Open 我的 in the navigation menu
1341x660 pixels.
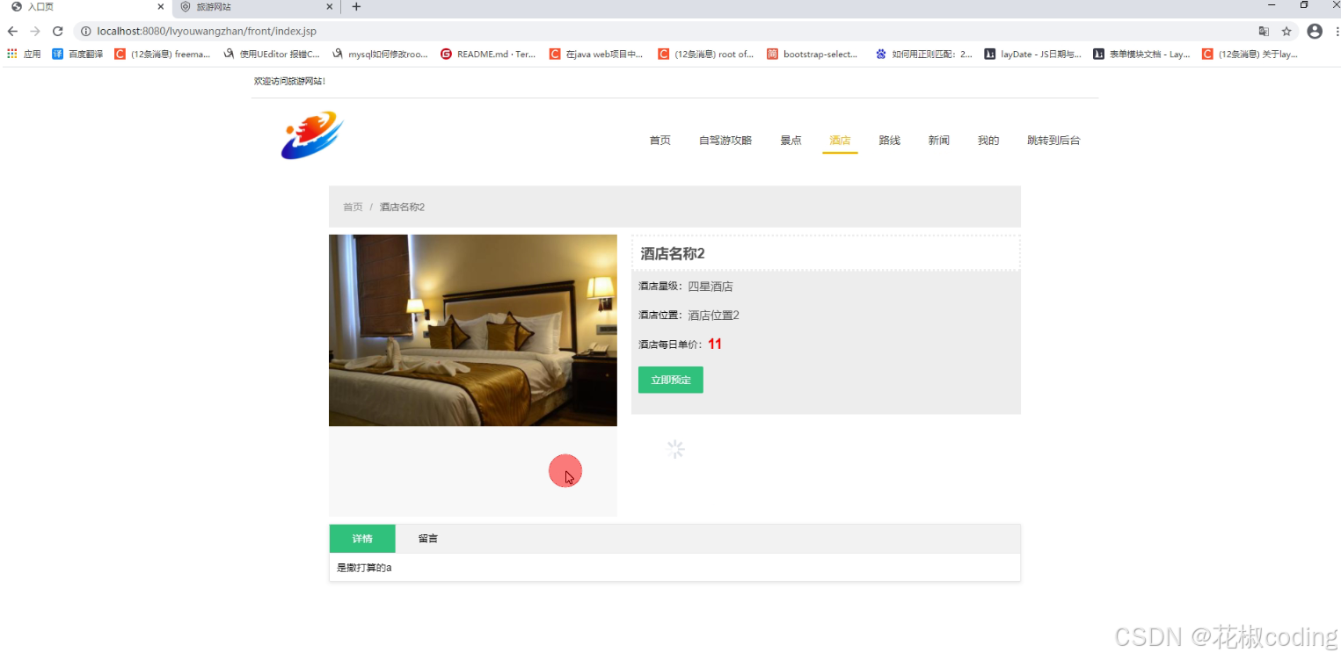click(x=988, y=141)
